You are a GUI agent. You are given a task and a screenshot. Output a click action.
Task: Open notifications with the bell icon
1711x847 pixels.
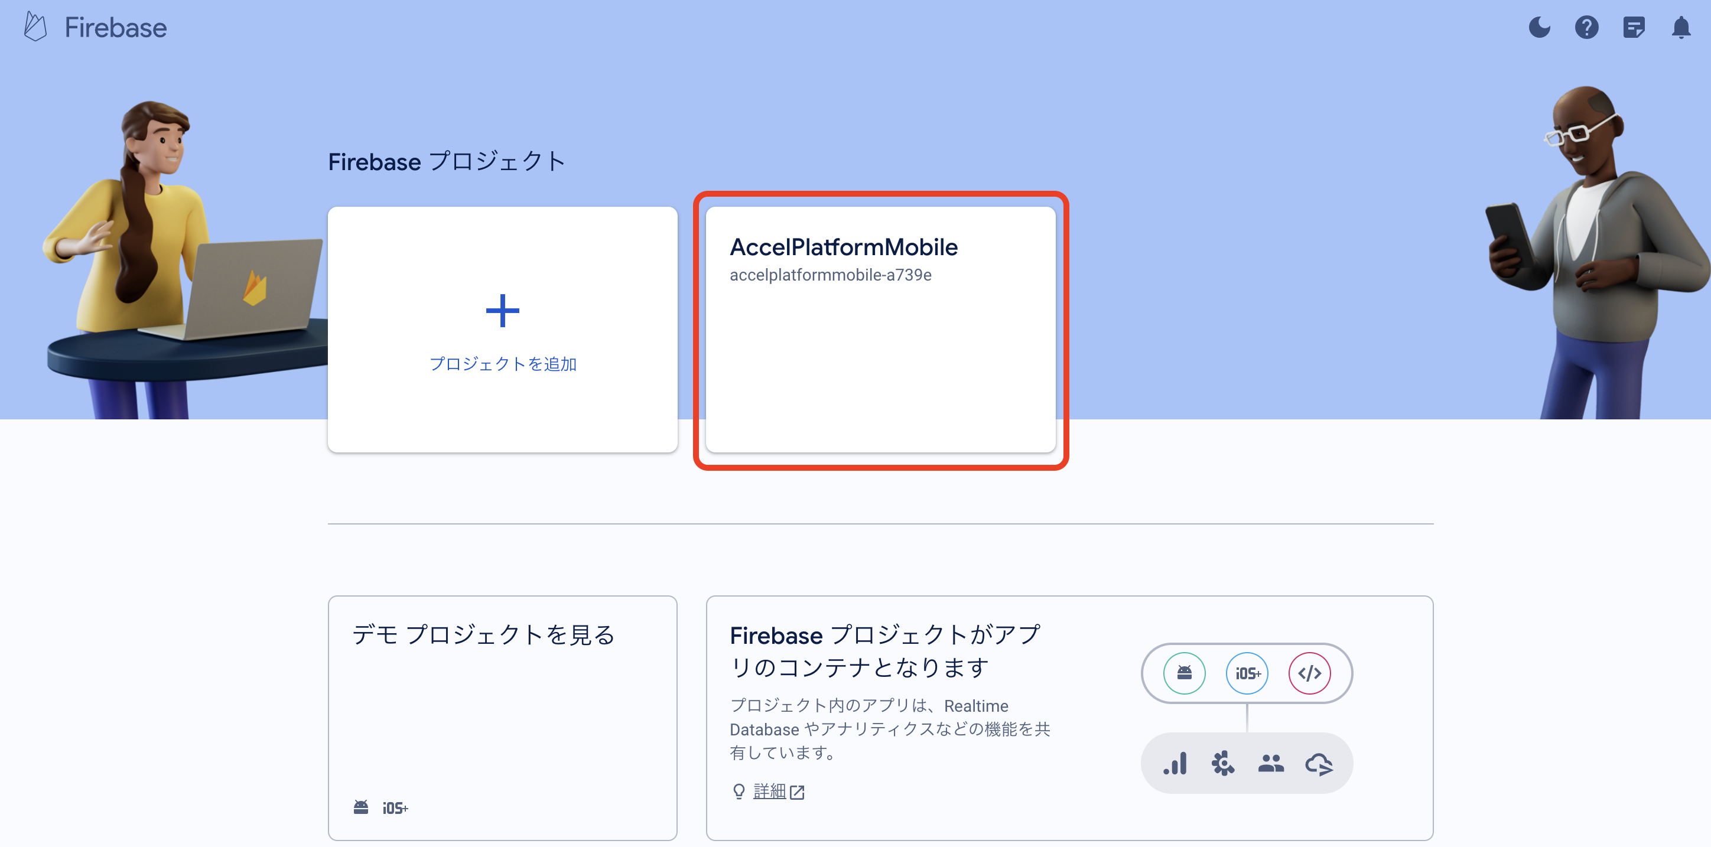pyautogui.click(x=1680, y=27)
